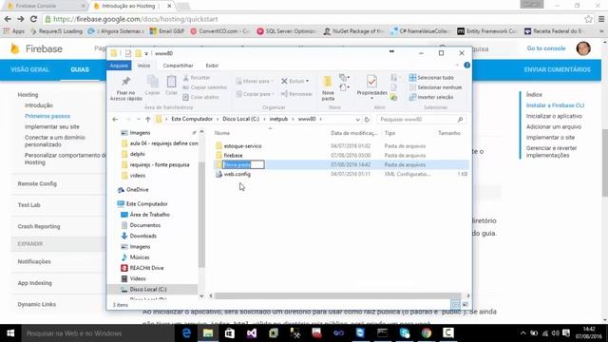Open the address bar history dropdown
The width and height of the screenshot is (608, 342).
coord(357,120)
